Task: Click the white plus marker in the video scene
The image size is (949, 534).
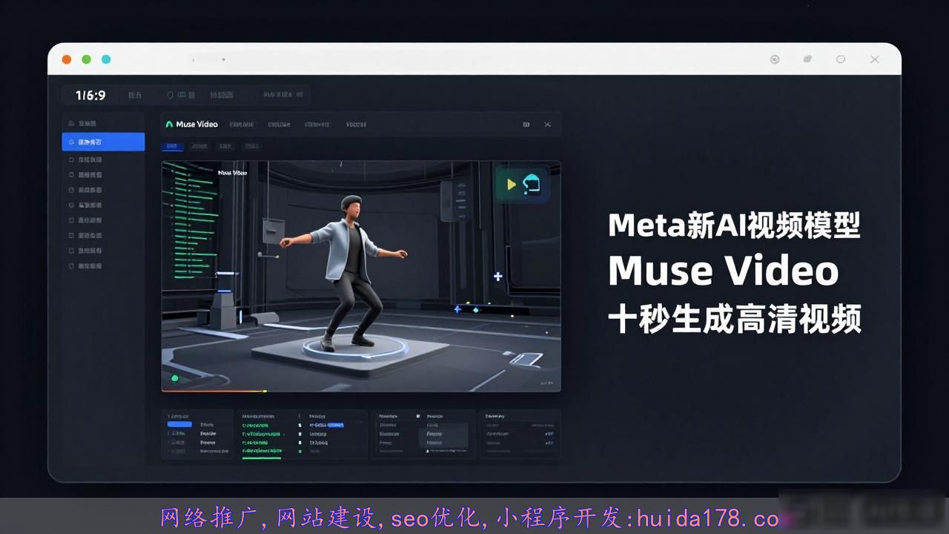Action: pyautogui.click(x=497, y=277)
